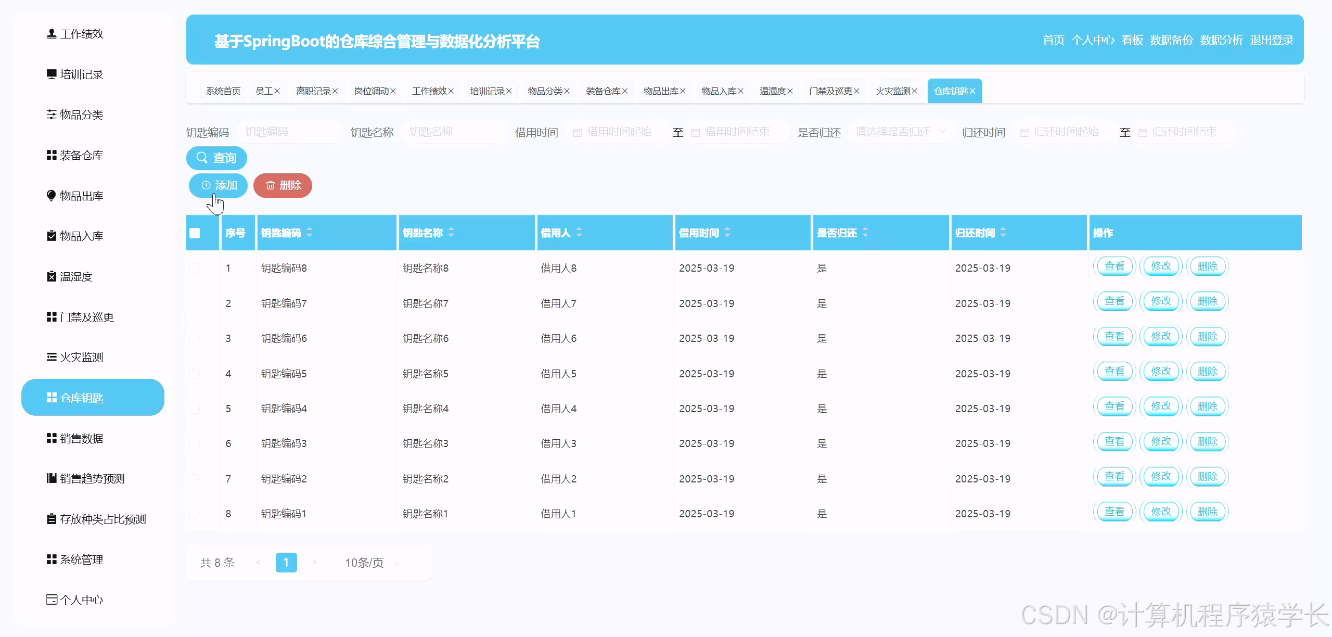This screenshot has width=1332, height=637.
Task: Click the trash icon on 删除 button
Action: point(271,185)
